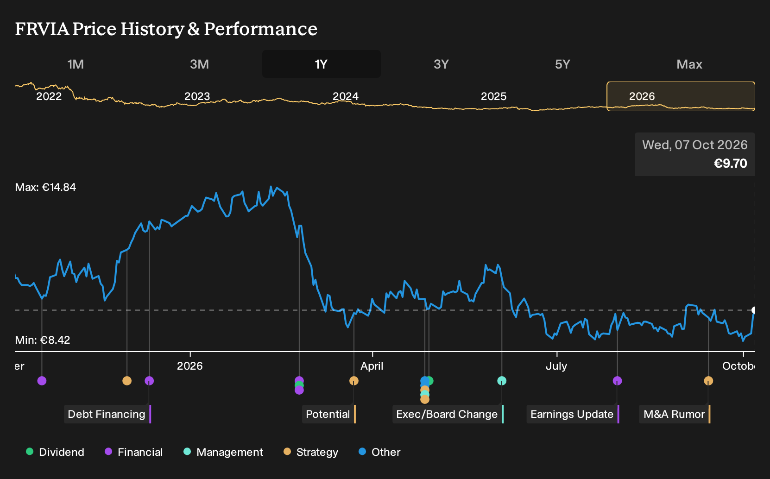The height and width of the screenshot is (479, 770).
Task: Open the Potential event label
Action: [329, 414]
